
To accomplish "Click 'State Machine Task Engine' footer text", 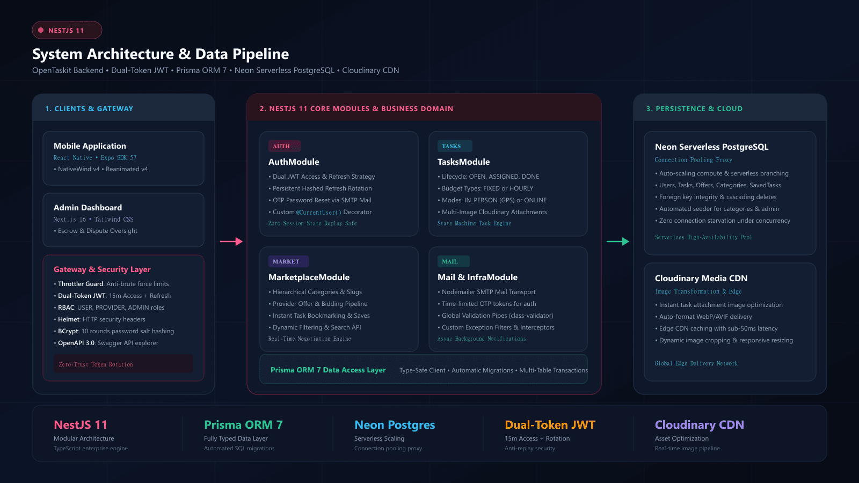I will point(474,223).
